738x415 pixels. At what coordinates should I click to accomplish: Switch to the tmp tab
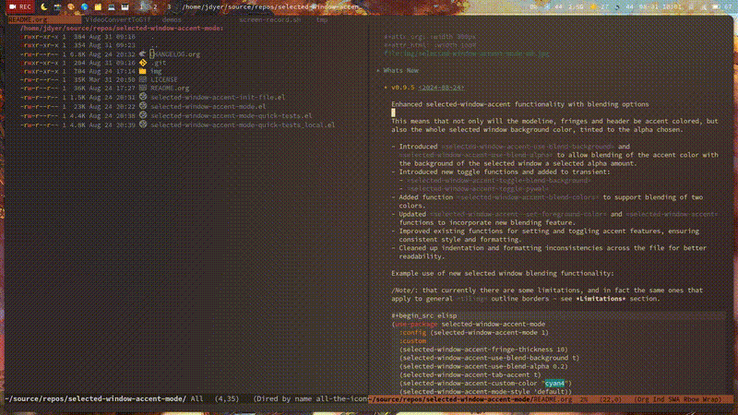[322, 19]
